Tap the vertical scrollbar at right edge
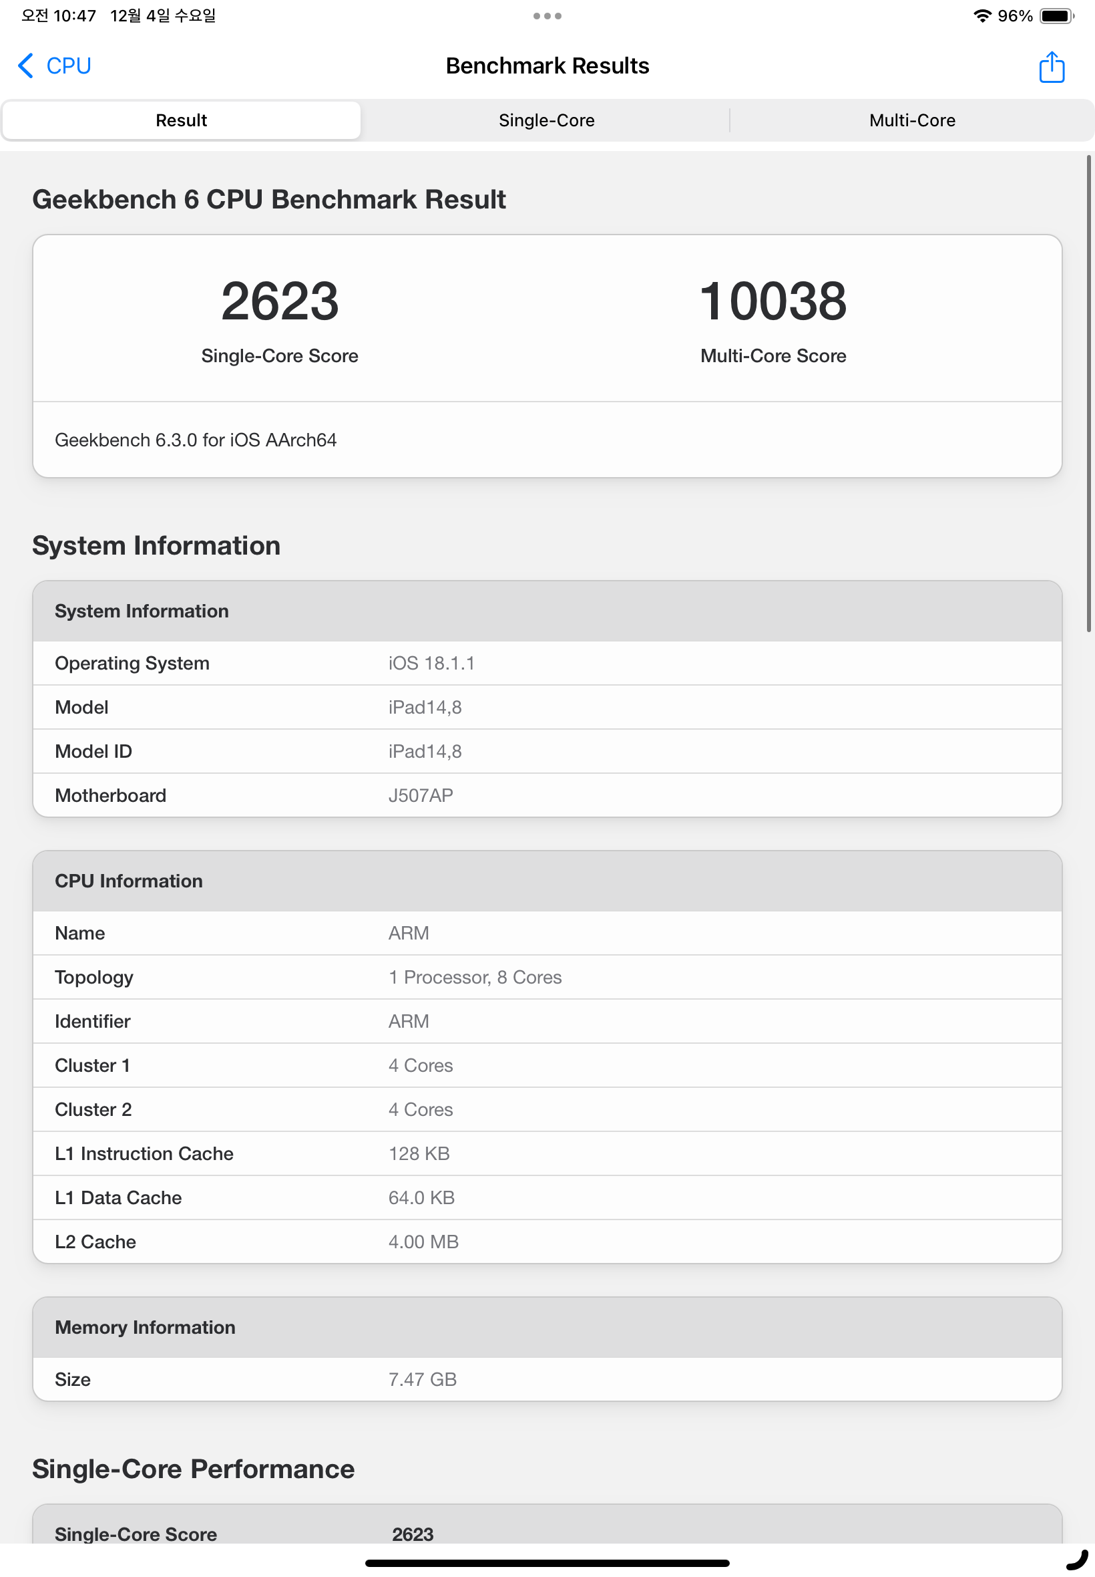This screenshot has height=1577, width=1095. coord(1088,394)
